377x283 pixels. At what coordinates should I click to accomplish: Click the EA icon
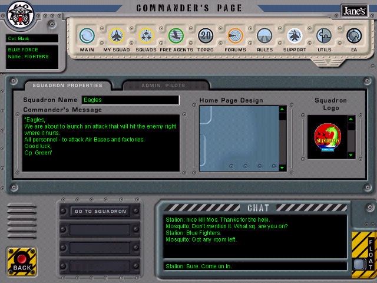click(353, 36)
